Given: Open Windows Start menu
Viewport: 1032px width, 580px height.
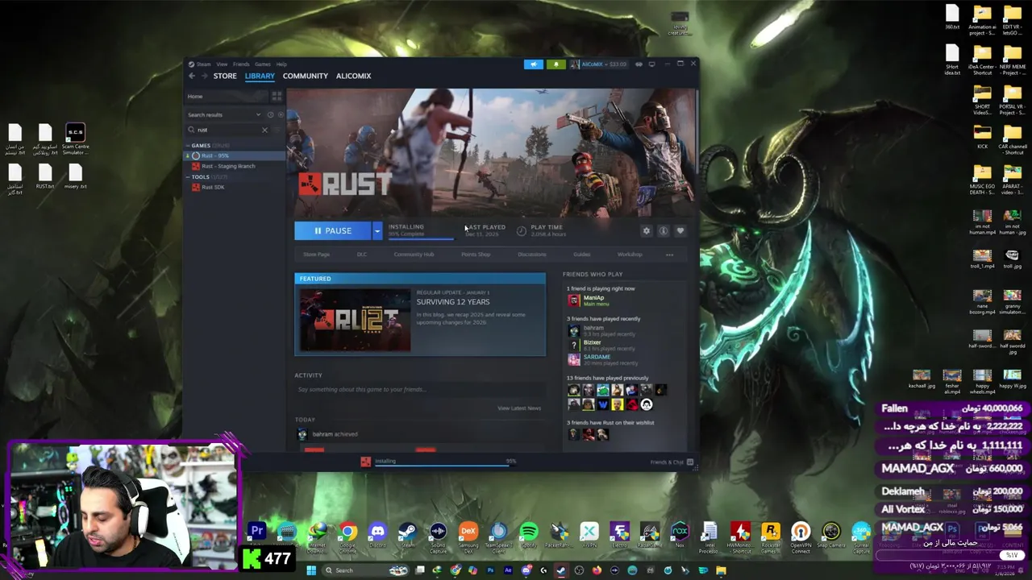Looking at the screenshot, I should [310, 570].
